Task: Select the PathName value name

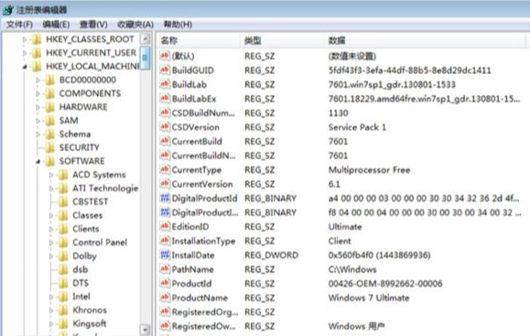Action: point(192,269)
